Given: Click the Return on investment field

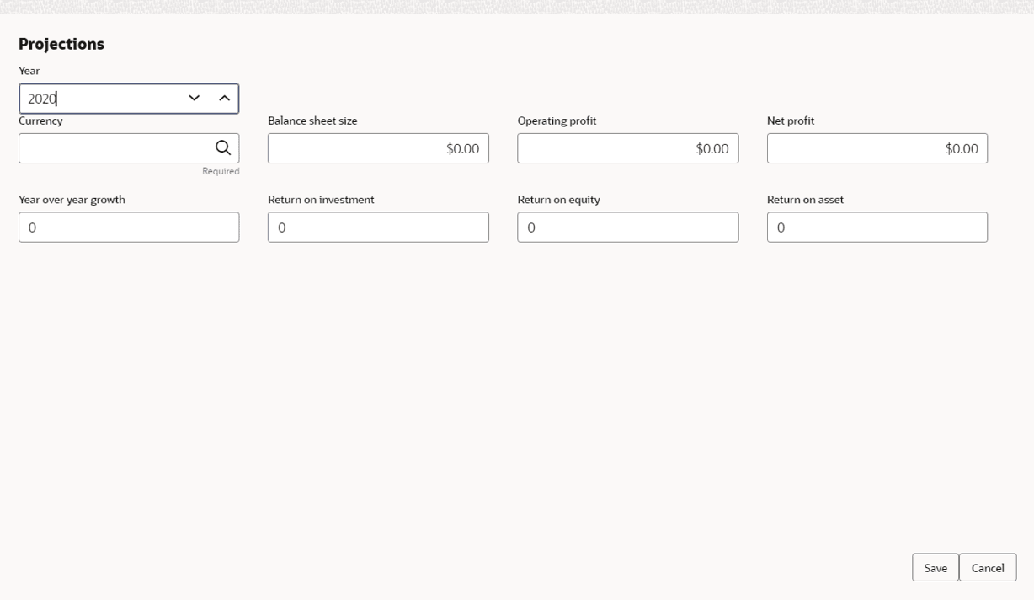Looking at the screenshot, I should point(378,228).
